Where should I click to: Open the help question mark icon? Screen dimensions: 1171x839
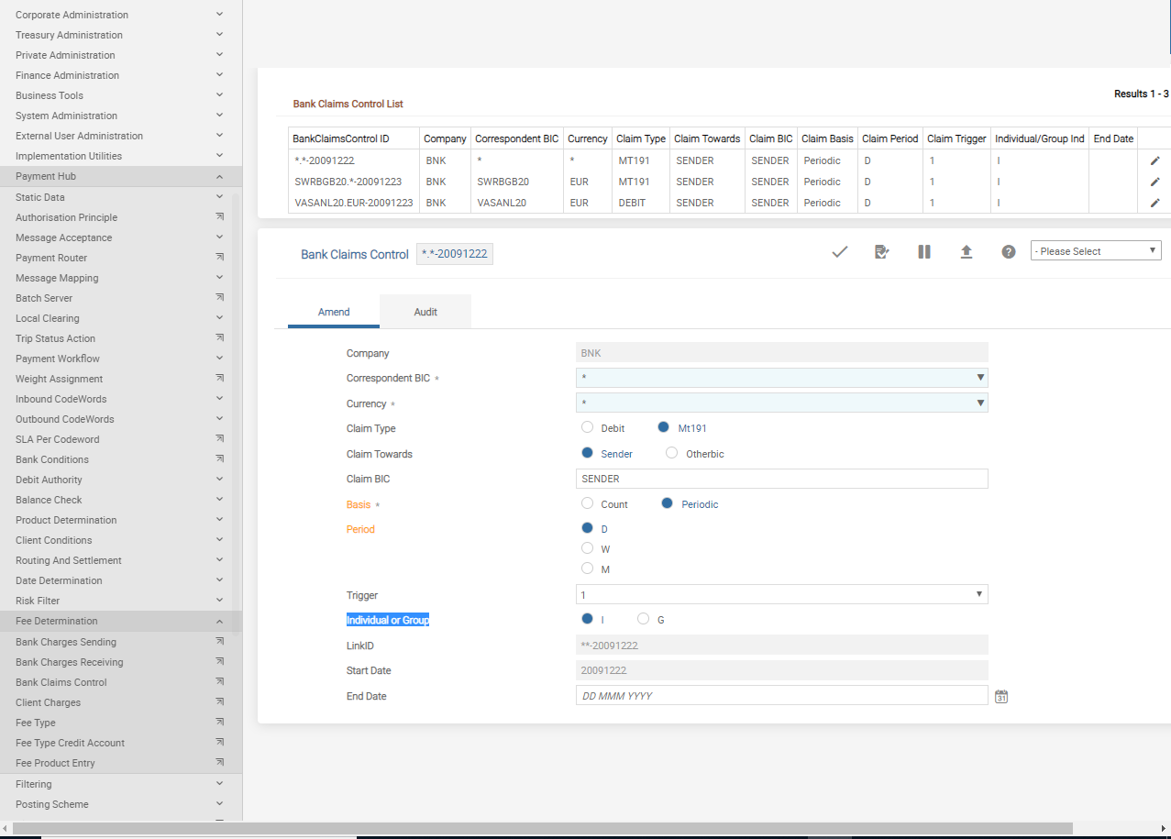tap(1009, 252)
